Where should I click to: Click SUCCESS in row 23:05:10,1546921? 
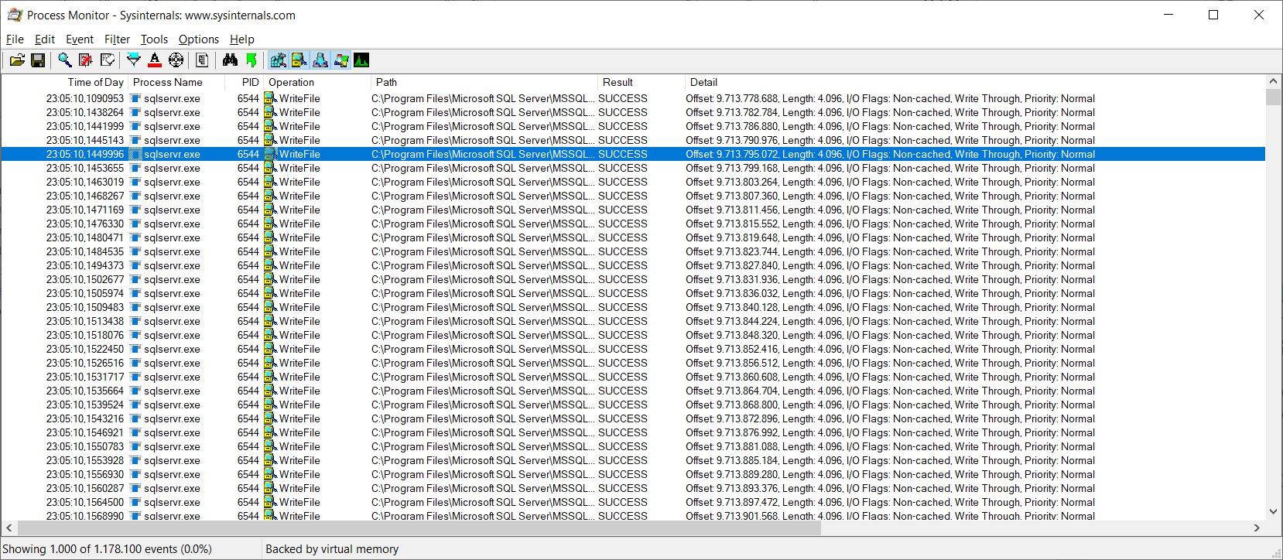point(623,433)
